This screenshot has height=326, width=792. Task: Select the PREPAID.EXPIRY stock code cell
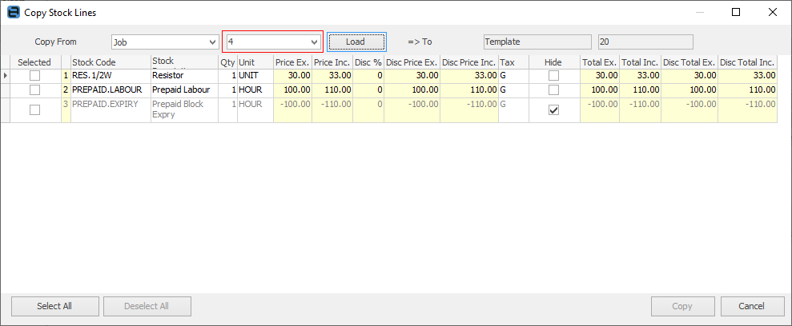tap(111, 109)
